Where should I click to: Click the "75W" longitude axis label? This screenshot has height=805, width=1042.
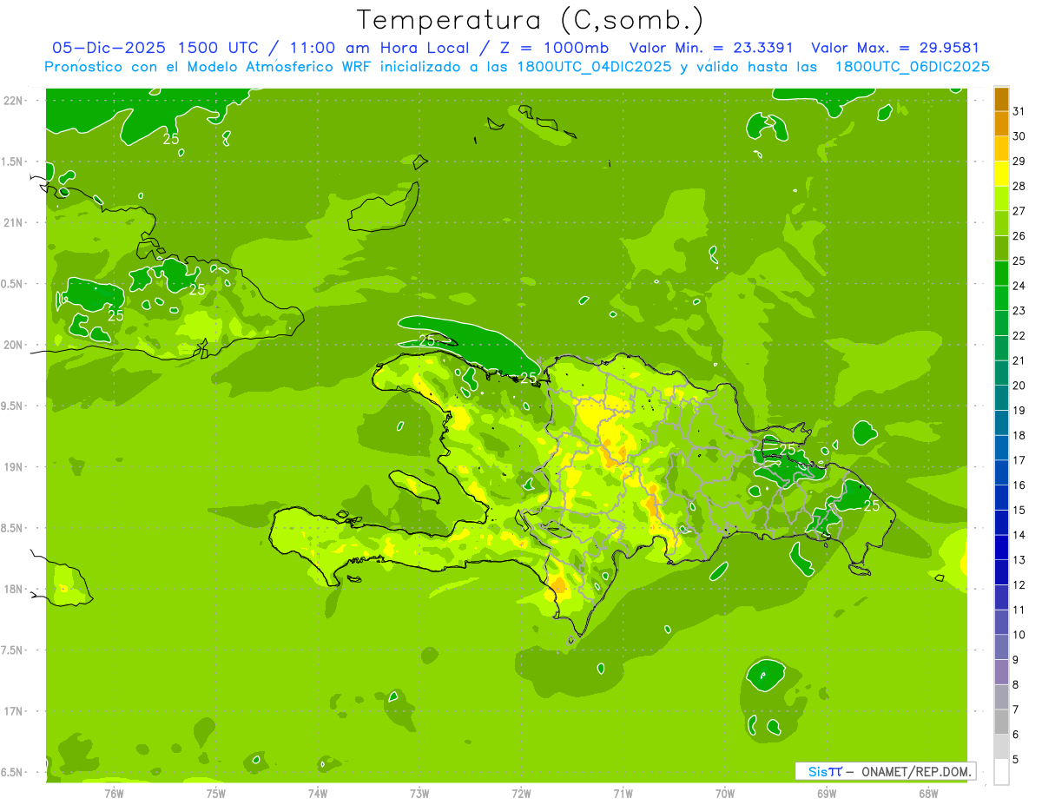pos(216,793)
